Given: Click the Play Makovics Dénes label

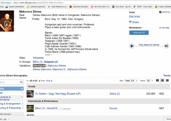Looking at the screenshot, I should pyautogui.click(x=149, y=45).
